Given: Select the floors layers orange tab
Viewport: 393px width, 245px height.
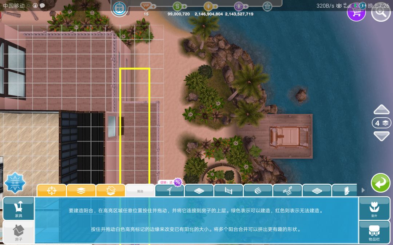Looking at the screenshot, I should pyautogui.click(x=81, y=191).
